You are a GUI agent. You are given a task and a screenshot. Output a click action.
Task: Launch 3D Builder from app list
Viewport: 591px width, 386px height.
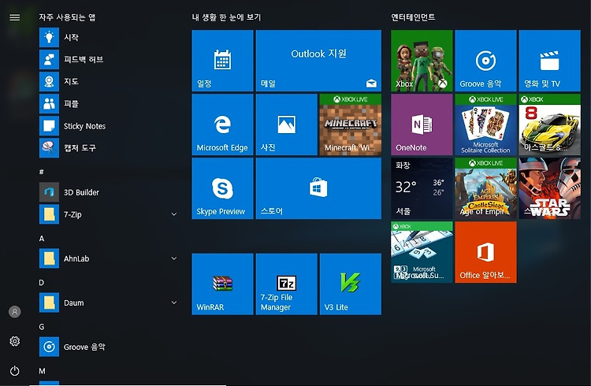[x=110, y=192]
